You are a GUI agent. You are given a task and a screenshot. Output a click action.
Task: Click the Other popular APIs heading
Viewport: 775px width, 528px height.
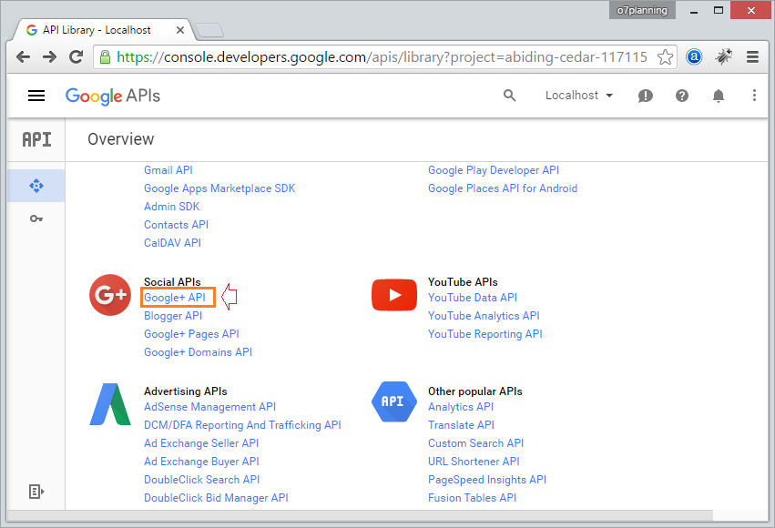tap(475, 391)
